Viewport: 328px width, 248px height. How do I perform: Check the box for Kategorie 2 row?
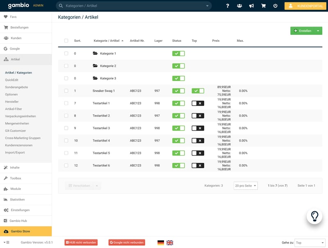[x=66, y=66]
